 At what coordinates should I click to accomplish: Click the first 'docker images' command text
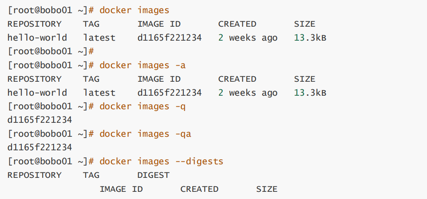tap(134, 10)
